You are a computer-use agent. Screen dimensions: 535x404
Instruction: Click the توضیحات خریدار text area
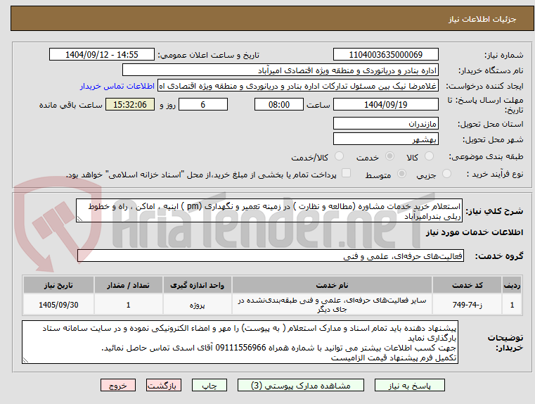240,342
